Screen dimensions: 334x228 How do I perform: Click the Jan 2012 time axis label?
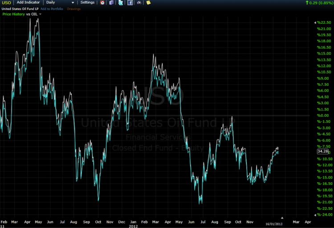click(133, 224)
